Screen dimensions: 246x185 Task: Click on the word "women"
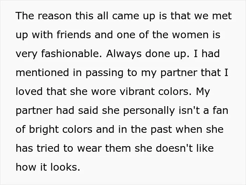tap(190, 34)
